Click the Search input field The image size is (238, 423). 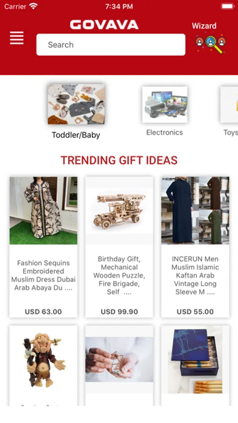click(x=111, y=45)
